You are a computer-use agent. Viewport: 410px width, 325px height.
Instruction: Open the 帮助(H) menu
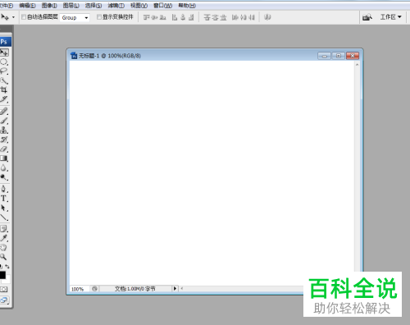(187, 6)
